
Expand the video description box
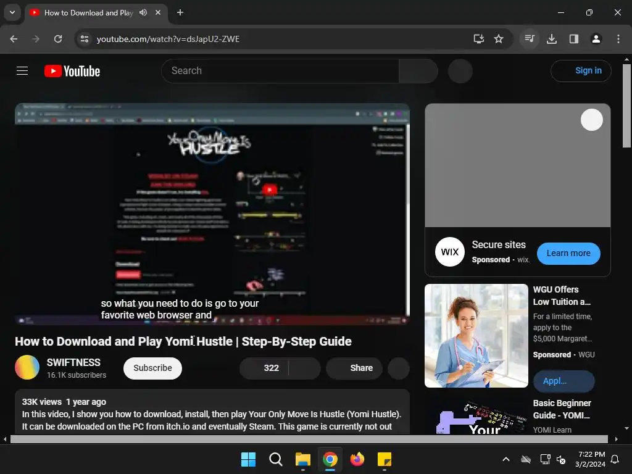tap(212, 412)
